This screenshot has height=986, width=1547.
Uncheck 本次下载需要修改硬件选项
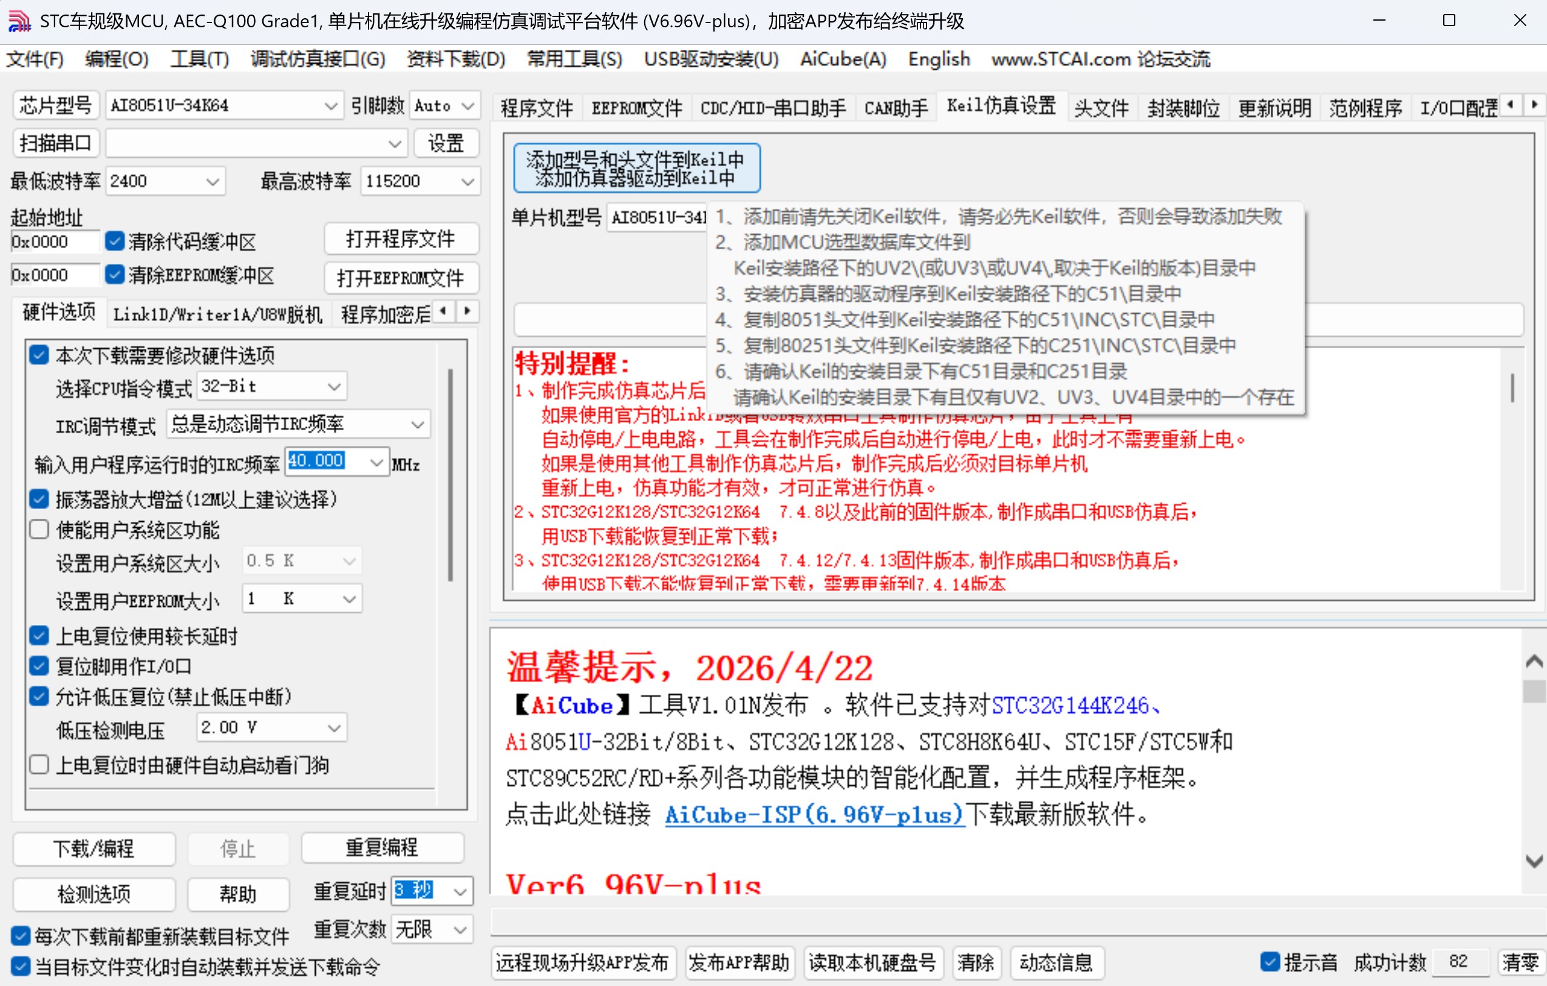[x=39, y=355]
